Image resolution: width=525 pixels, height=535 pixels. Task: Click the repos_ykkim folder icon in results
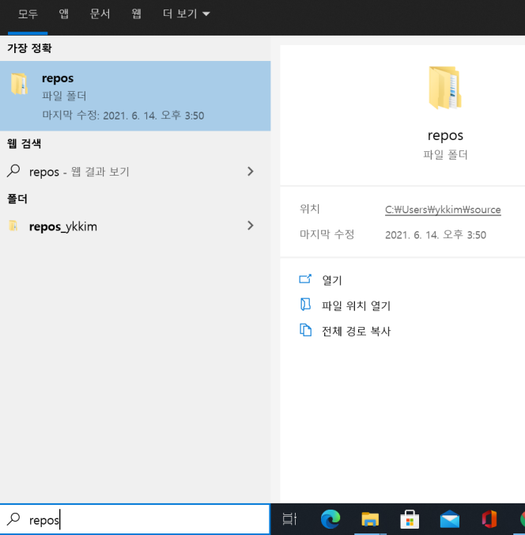pos(13,226)
